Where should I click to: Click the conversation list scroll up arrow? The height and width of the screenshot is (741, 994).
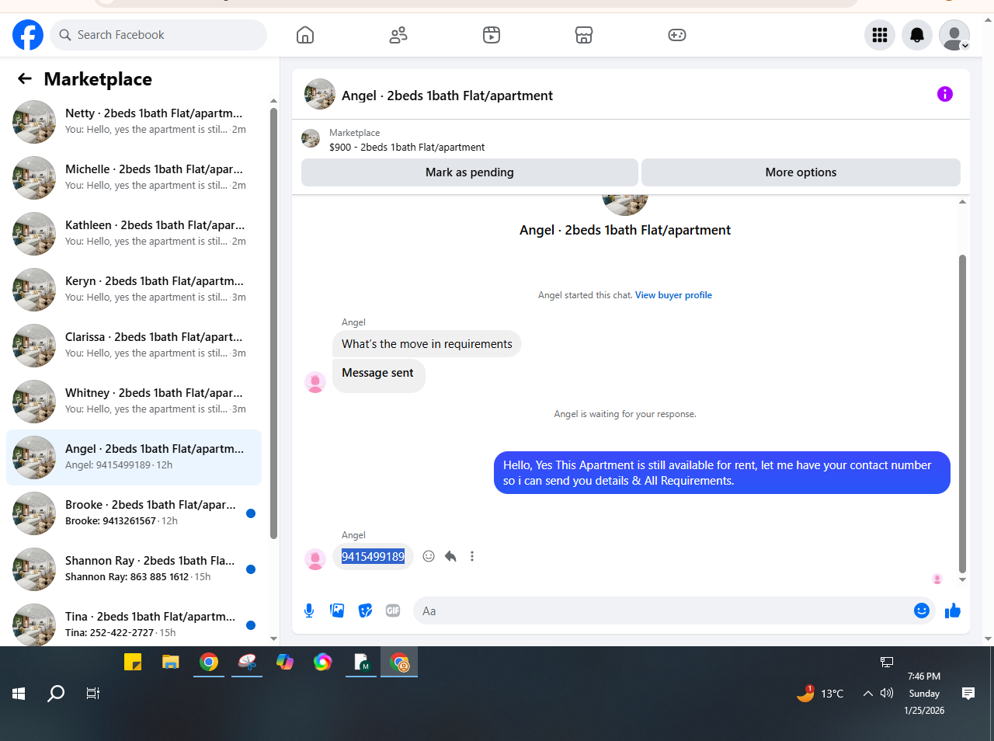pos(273,101)
